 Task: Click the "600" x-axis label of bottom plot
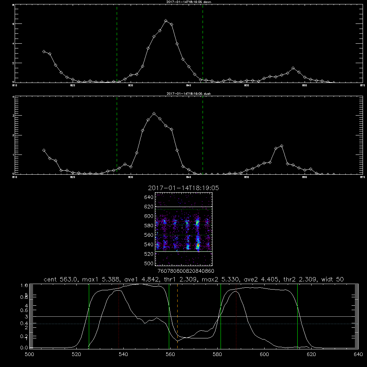tap(265, 355)
